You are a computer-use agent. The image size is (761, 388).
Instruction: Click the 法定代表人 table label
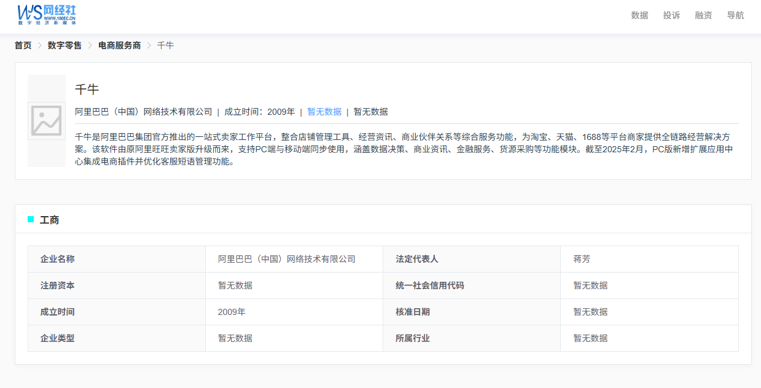click(x=417, y=259)
